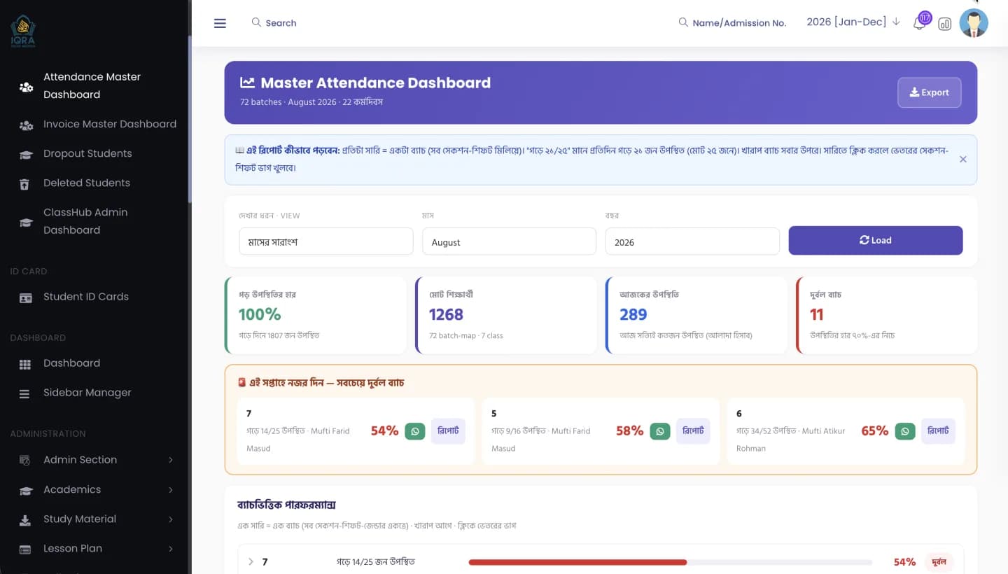Dismiss the blue info banner
Image resolution: width=1008 pixels, height=574 pixels.
962,160
